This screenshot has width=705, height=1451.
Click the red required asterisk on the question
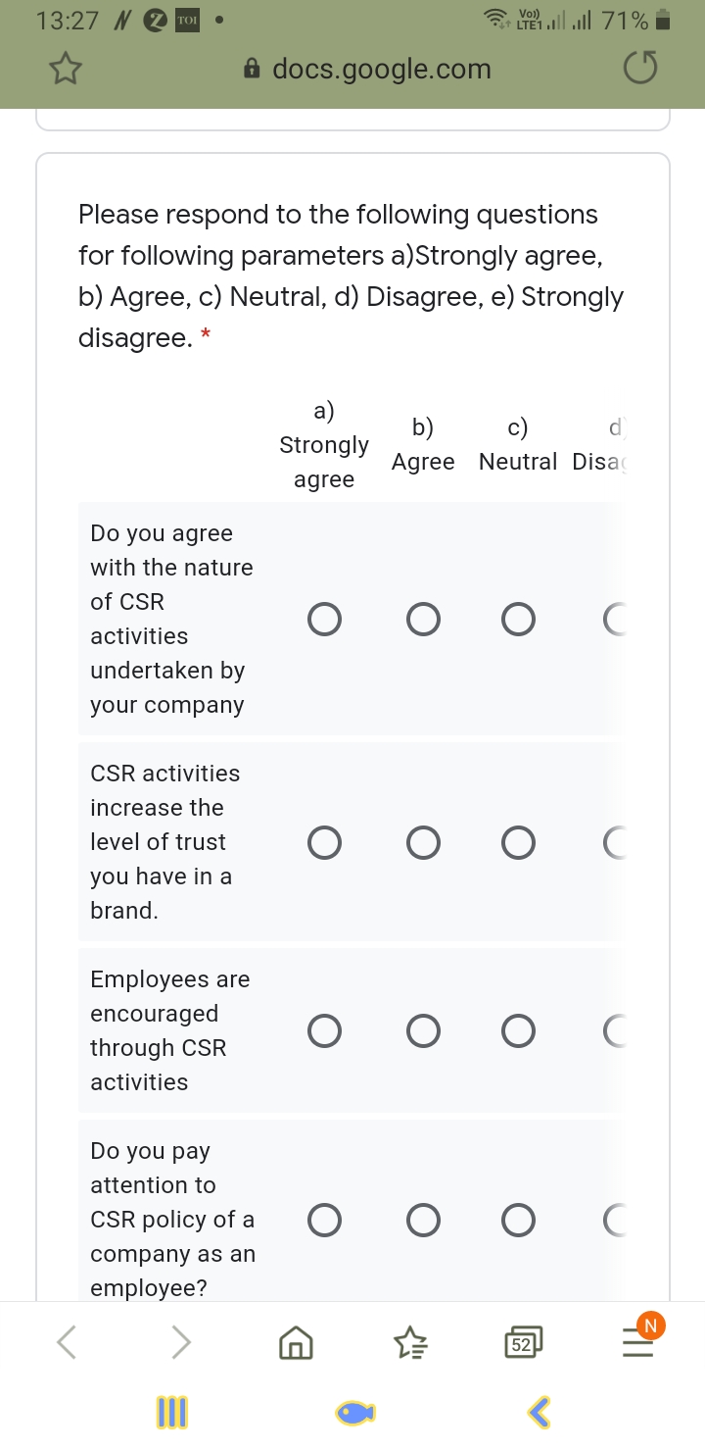coord(203,335)
